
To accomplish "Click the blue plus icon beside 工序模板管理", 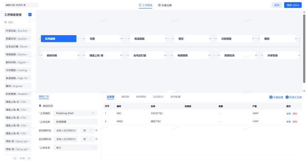I will [30, 14].
